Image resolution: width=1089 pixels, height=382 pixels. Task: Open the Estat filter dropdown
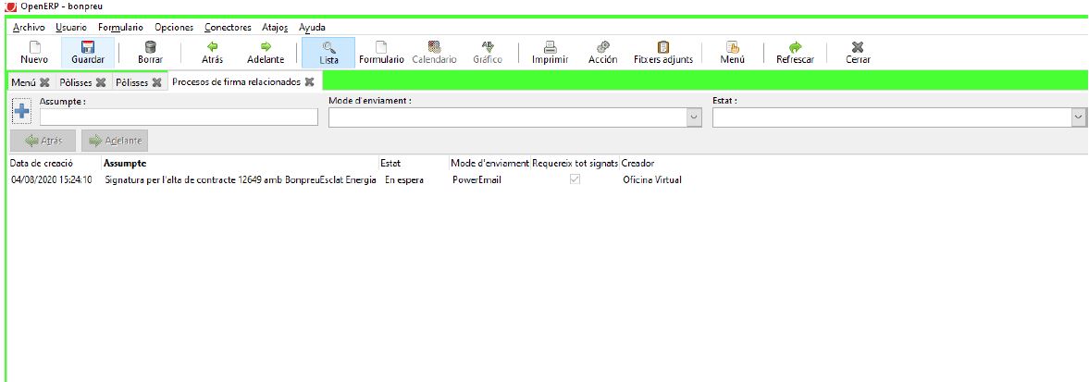pos(1078,117)
